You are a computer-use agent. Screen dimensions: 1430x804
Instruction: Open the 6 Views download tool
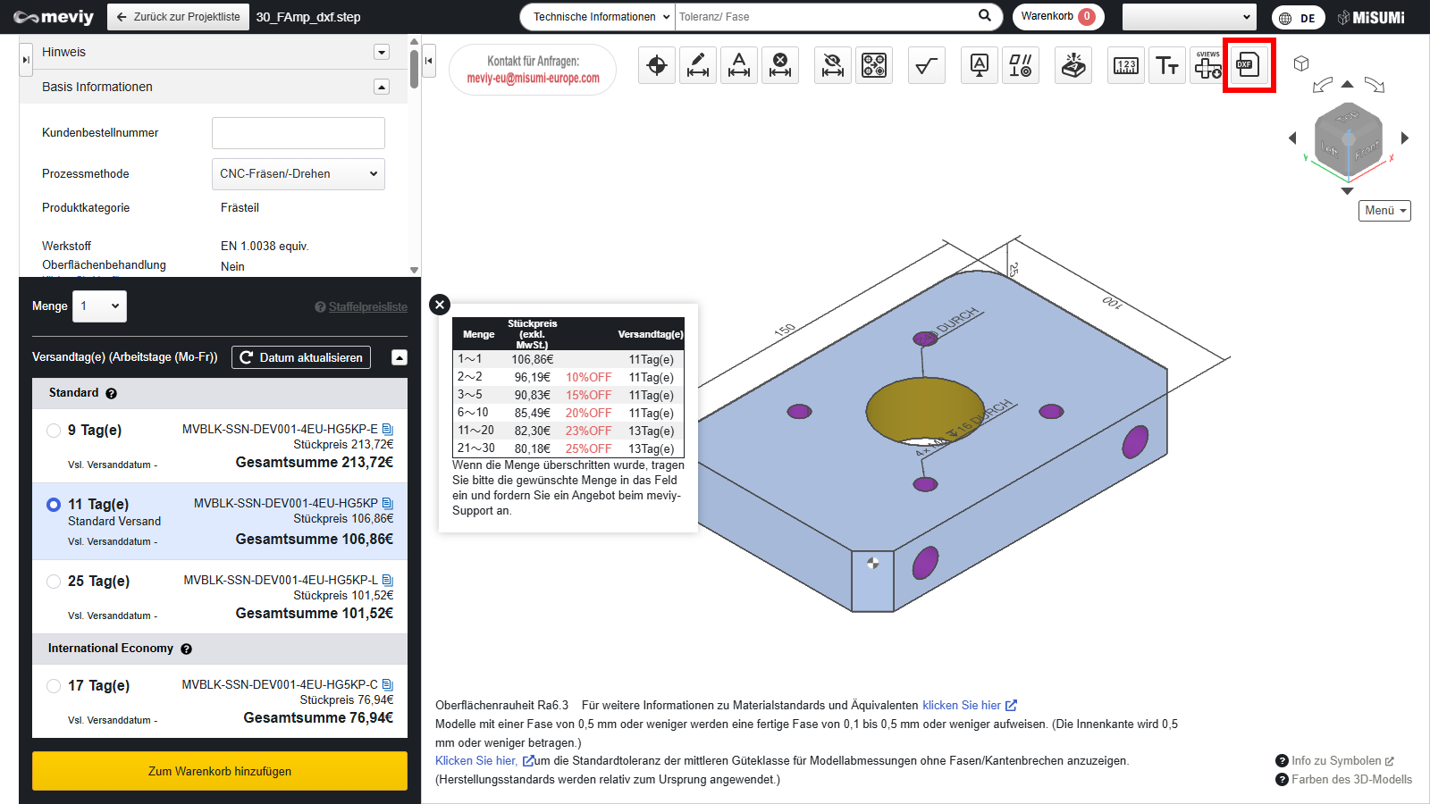point(1207,65)
